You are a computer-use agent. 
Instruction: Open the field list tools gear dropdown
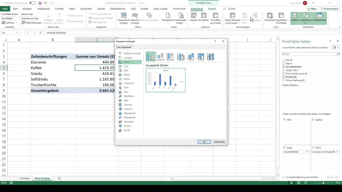point(335,47)
